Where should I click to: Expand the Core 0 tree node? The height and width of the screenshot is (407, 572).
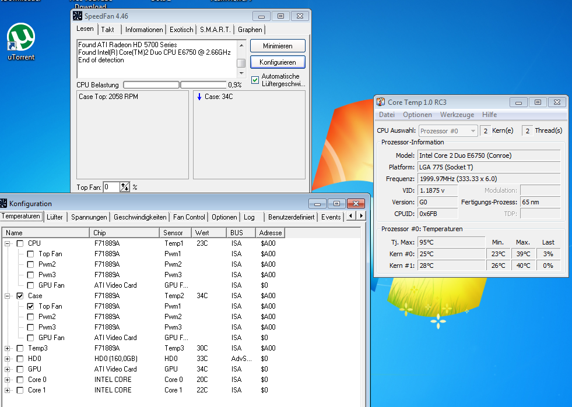tap(7, 380)
